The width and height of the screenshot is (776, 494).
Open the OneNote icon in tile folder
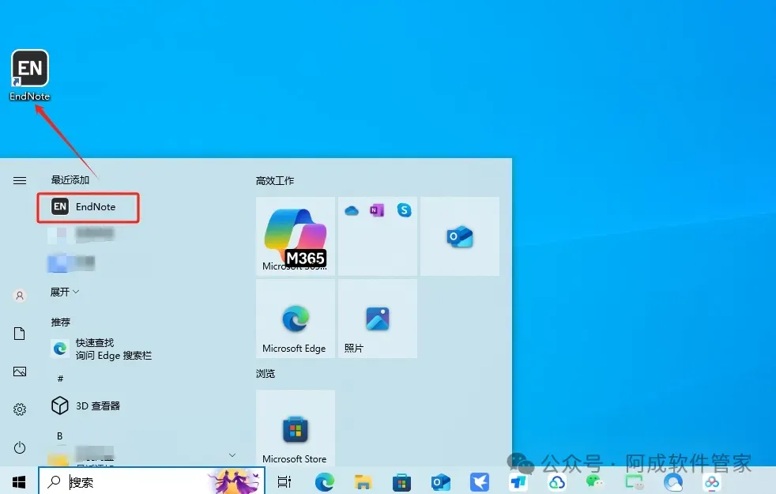click(377, 210)
